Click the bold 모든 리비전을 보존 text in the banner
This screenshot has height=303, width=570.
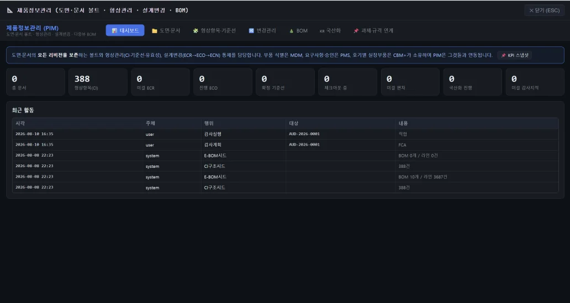[x=58, y=55]
